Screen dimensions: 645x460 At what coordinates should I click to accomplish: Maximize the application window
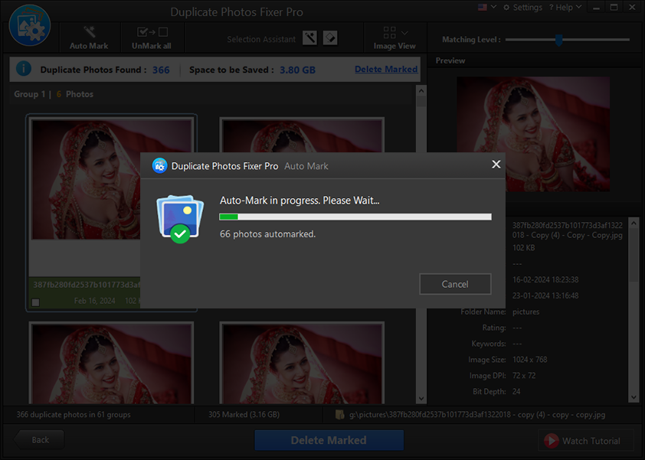(614, 8)
